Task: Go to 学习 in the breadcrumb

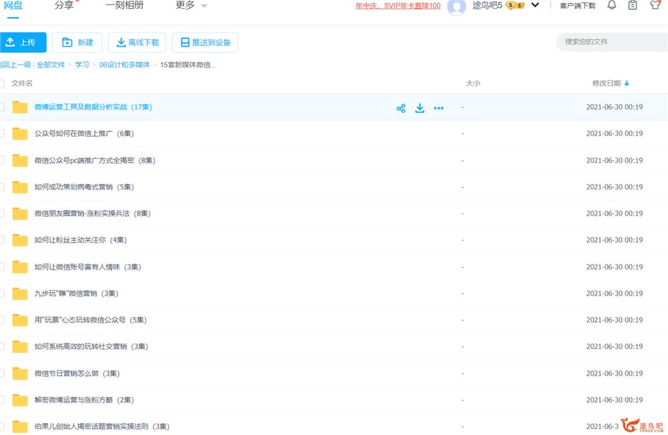Action: click(x=81, y=65)
